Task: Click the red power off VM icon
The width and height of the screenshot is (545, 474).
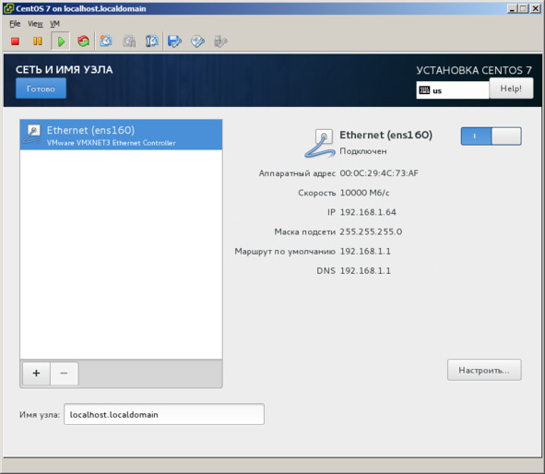Action: tap(15, 41)
